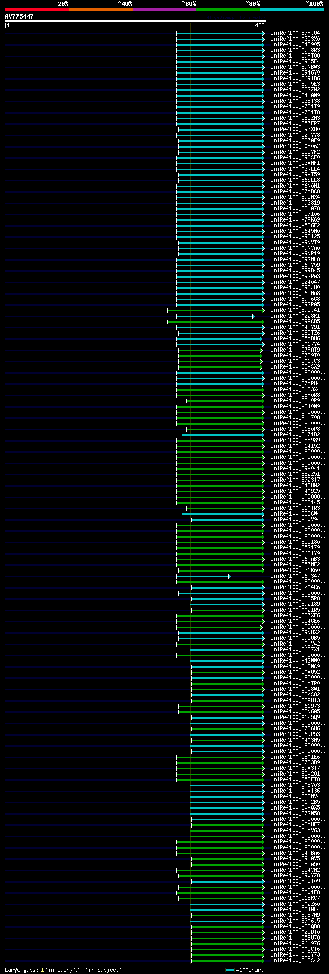Screen dimensions: 329x974
Task: Select label UniRef100_P61973
Action: 295,706
